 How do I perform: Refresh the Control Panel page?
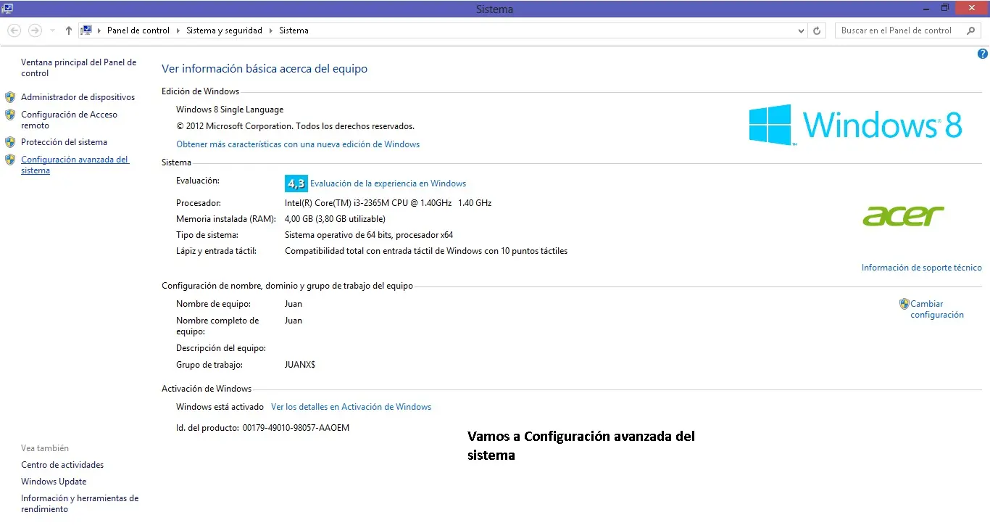818,31
